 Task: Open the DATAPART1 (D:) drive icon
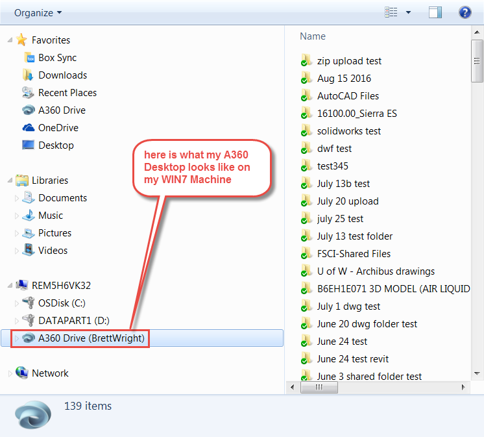[x=29, y=320]
